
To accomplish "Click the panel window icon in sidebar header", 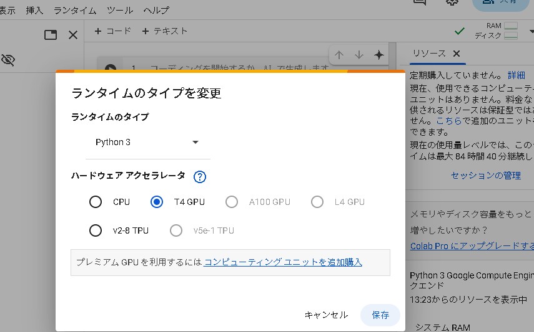I will click(x=51, y=35).
